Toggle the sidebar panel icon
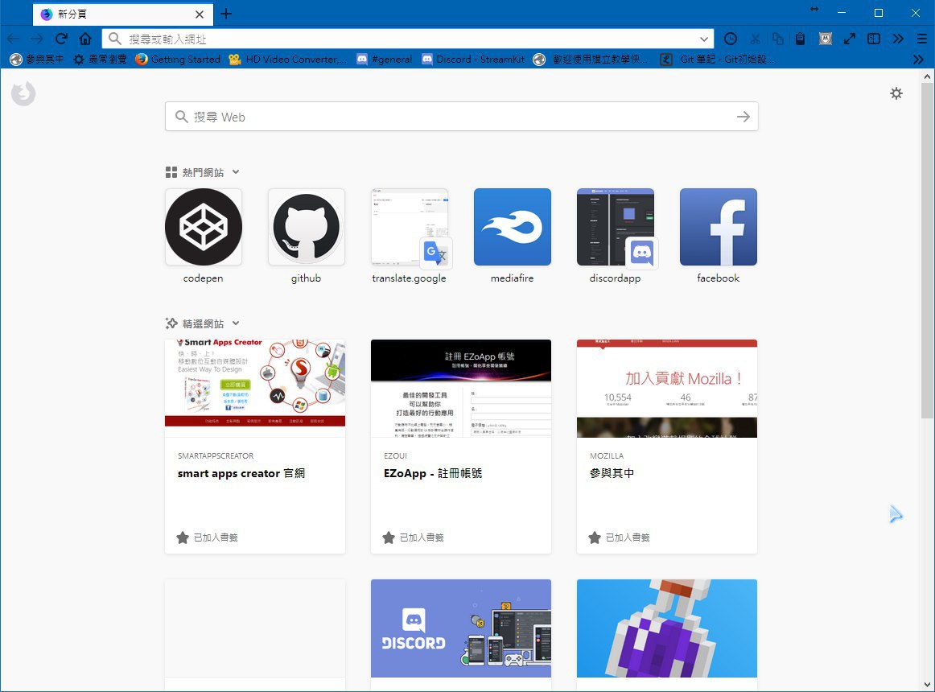Screen dimensions: 935x692 (x=873, y=39)
